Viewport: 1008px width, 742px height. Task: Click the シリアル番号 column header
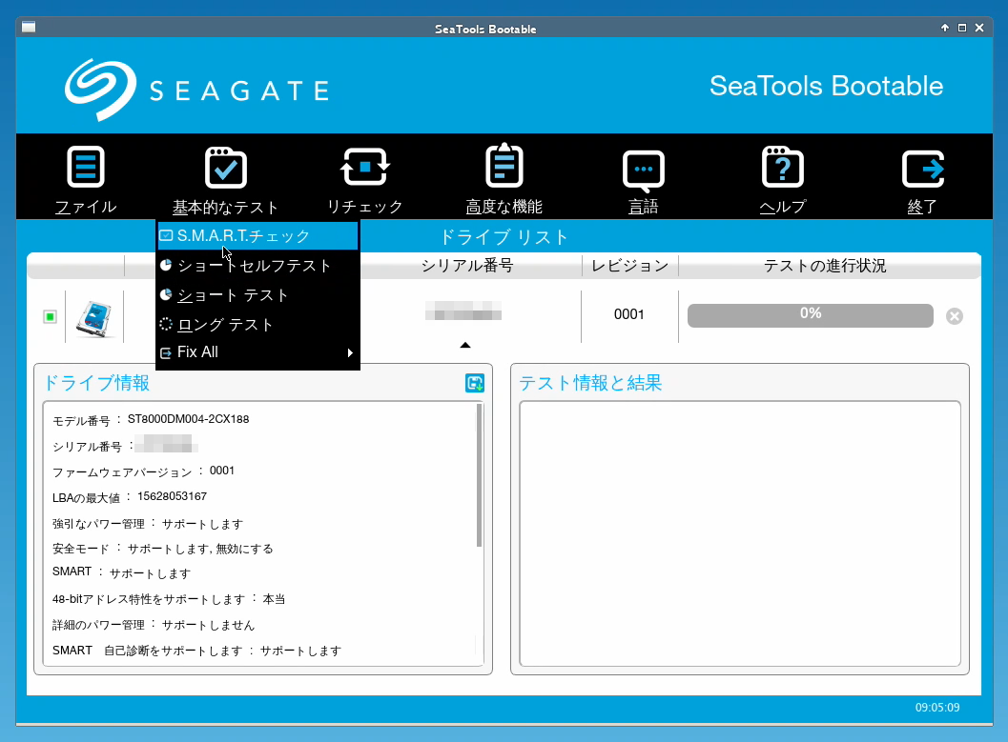467,265
